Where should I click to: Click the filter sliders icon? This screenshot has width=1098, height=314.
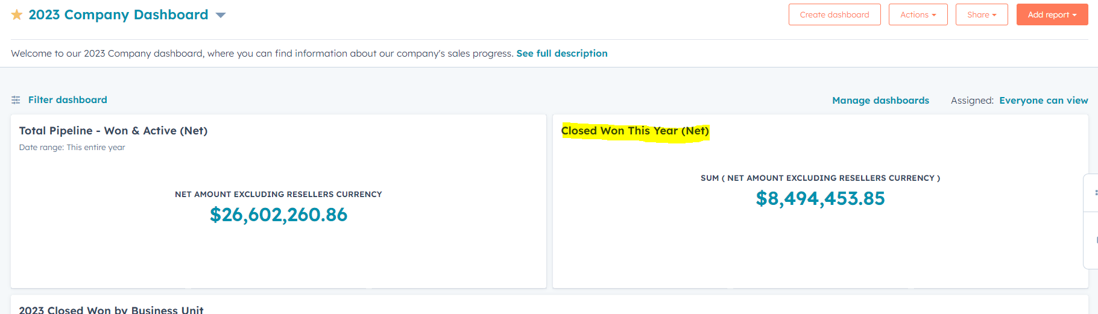coord(16,100)
